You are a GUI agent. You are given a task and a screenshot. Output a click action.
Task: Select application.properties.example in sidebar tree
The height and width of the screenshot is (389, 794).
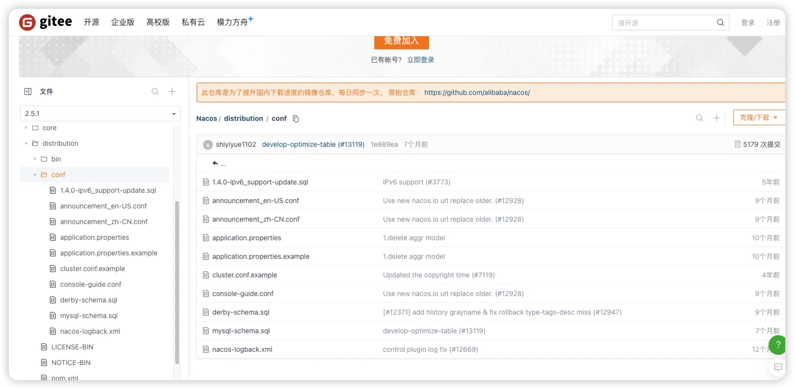coord(109,253)
